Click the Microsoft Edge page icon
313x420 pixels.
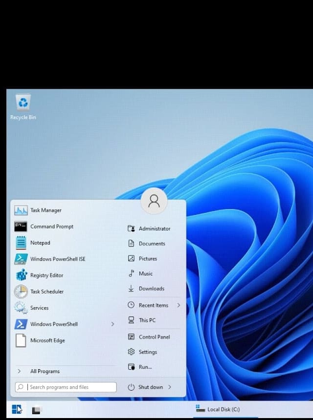(21, 340)
